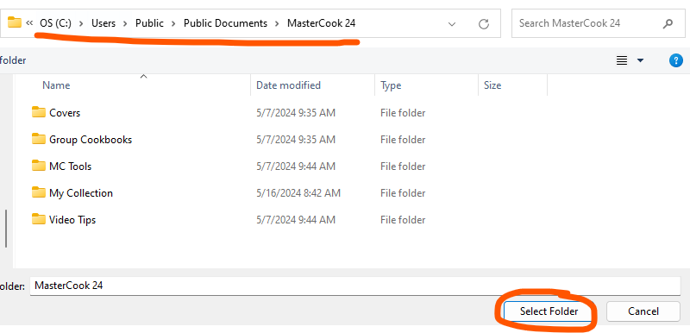
Task: Open the view options dropdown arrow
Action: (x=640, y=60)
